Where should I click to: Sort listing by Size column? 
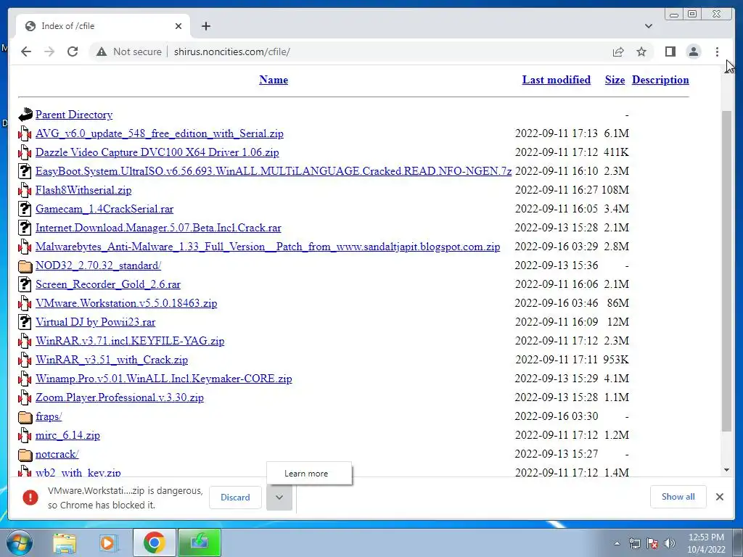click(615, 80)
